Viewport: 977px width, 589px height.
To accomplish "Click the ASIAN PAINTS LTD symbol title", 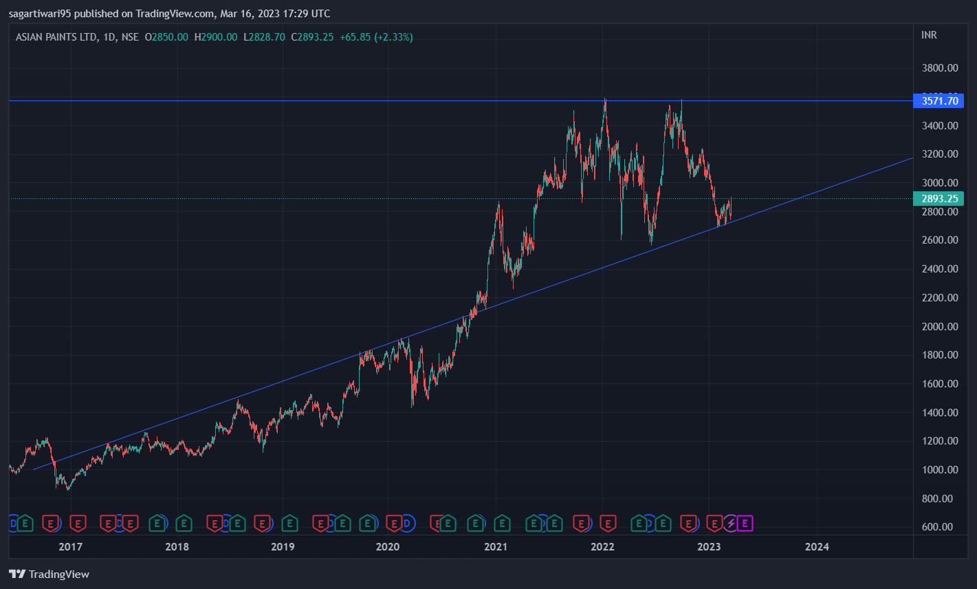I will click(56, 37).
